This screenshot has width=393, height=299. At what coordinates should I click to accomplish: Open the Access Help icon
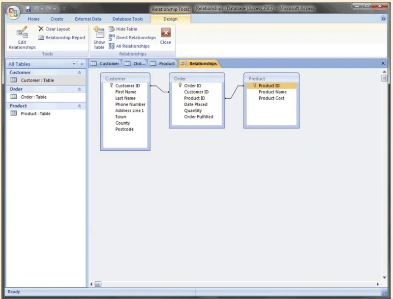pyautogui.click(x=383, y=18)
